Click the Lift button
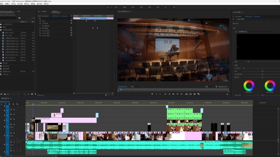This screenshot has height=157, width=280. click(186, 94)
